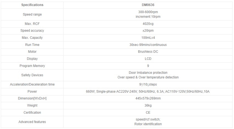This screenshot has height=129, width=234.
Task: Select the Max. RCF label
Action: [32, 24]
